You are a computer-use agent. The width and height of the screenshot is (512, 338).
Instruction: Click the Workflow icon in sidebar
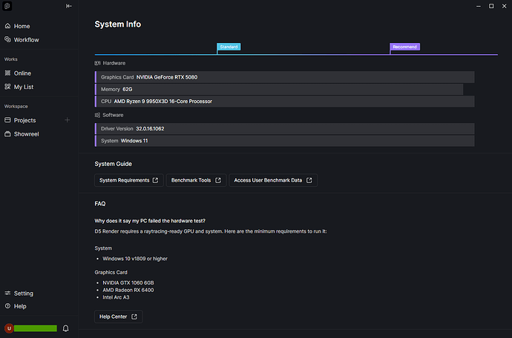pyautogui.click(x=7, y=39)
